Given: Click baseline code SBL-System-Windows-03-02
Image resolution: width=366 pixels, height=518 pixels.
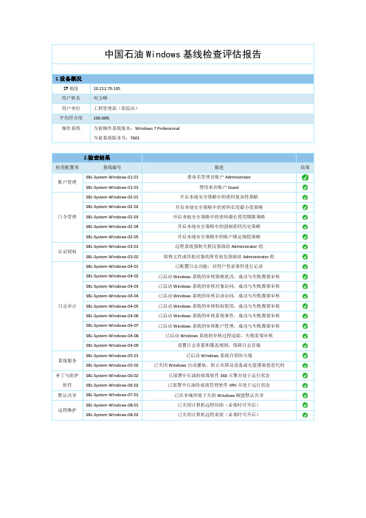Looking at the screenshot, I should click(112, 257).
